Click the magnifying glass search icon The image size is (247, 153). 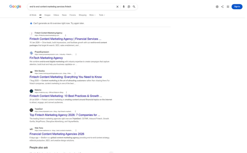[134, 6]
